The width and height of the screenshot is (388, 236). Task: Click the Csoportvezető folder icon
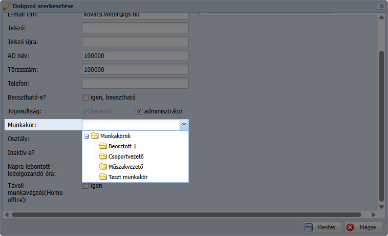tap(103, 156)
